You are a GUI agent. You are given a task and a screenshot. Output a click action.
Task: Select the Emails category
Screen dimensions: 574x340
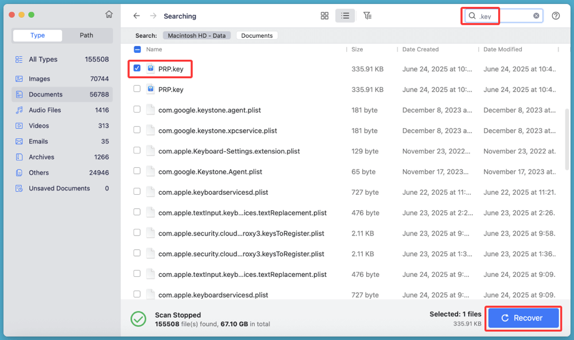(37, 141)
